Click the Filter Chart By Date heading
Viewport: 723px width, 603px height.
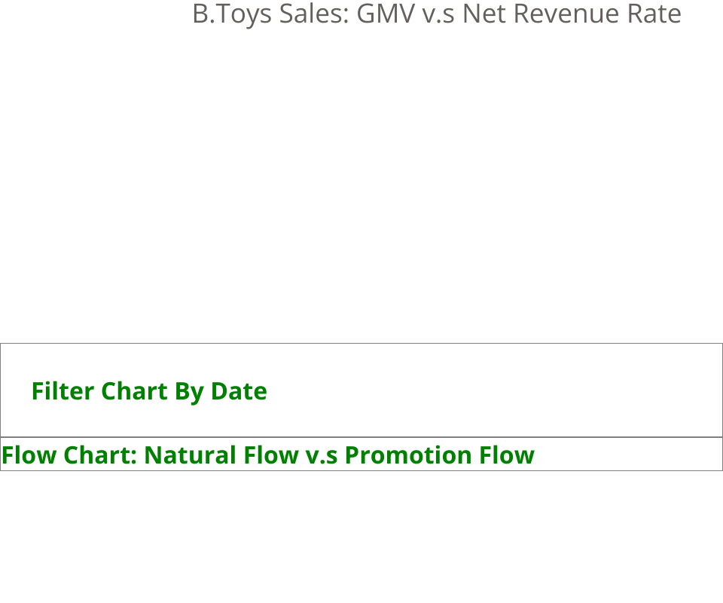coord(149,391)
